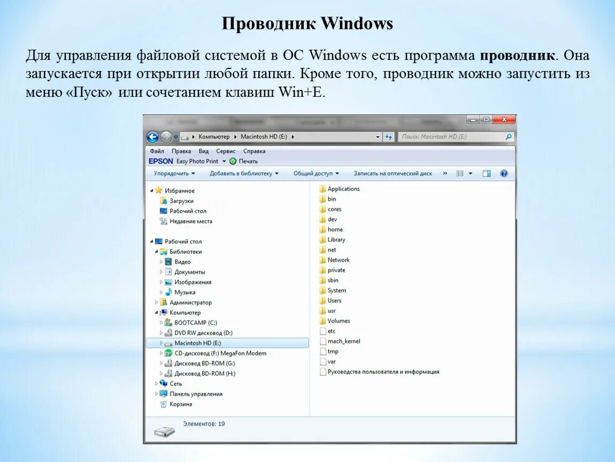Open the recent pages dropdown arrow
Screen dimensions: 615x462
pyautogui.click(x=176, y=137)
